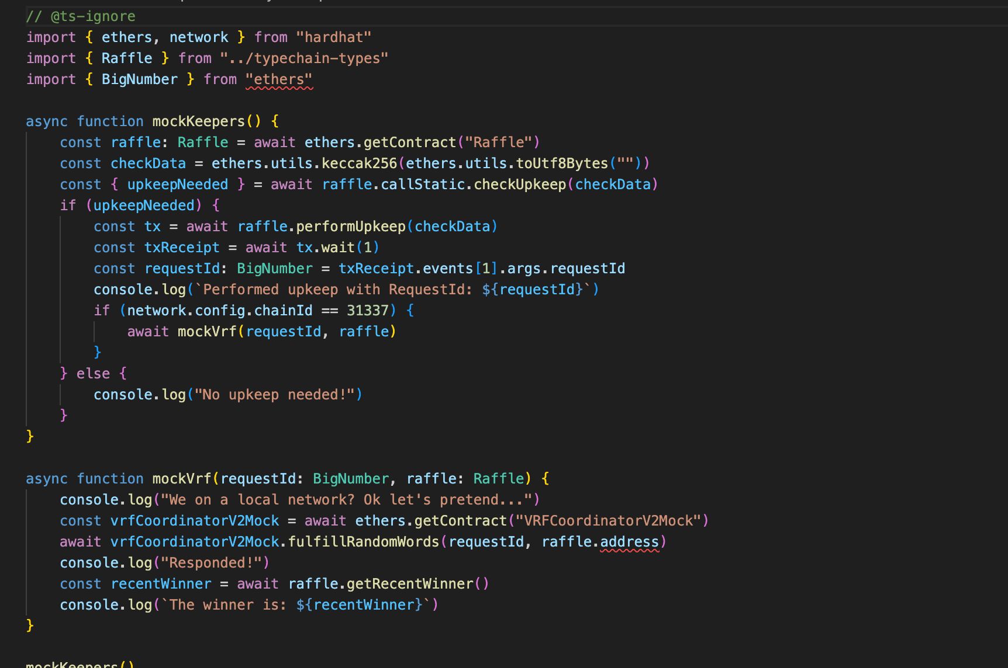
Task: Click getContract("Raffle") call
Action: pos(451,142)
